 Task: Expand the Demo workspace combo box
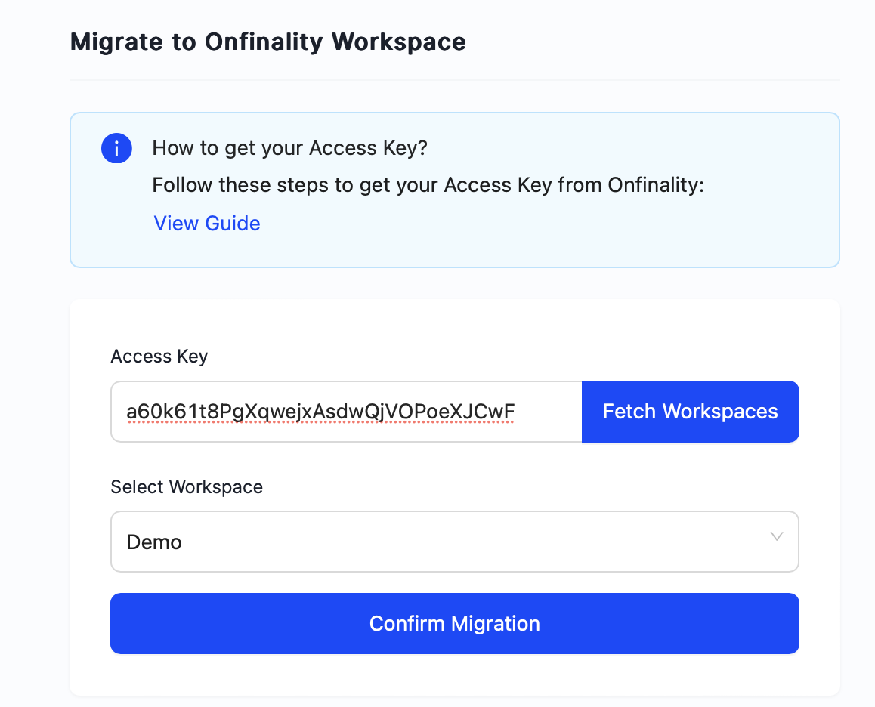[454, 541]
